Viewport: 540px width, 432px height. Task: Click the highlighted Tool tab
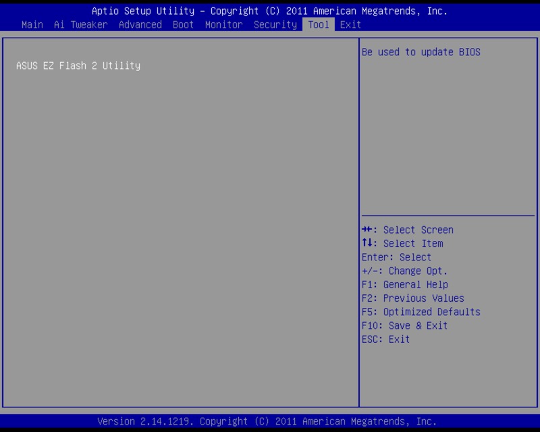point(318,25)
